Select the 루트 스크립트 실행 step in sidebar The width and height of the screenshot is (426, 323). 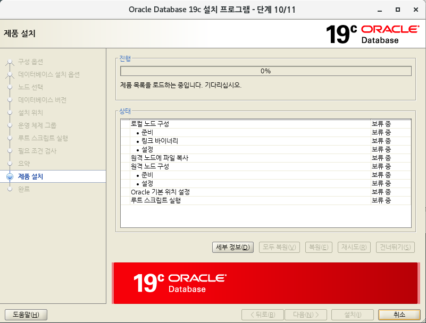[43, 138]
